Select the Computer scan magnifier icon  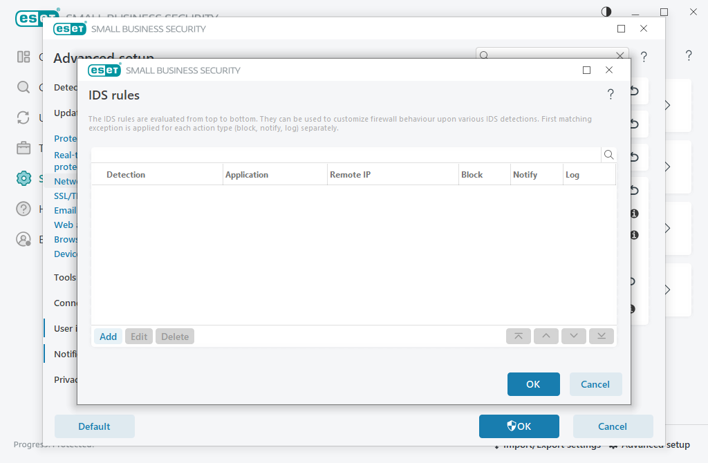pos(24,87)
